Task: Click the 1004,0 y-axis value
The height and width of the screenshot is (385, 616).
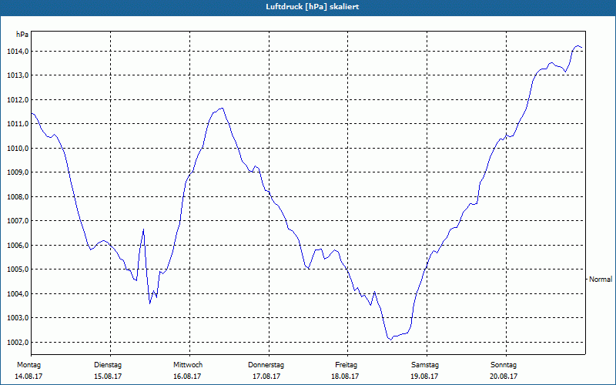Action: (x=18, y=294)
